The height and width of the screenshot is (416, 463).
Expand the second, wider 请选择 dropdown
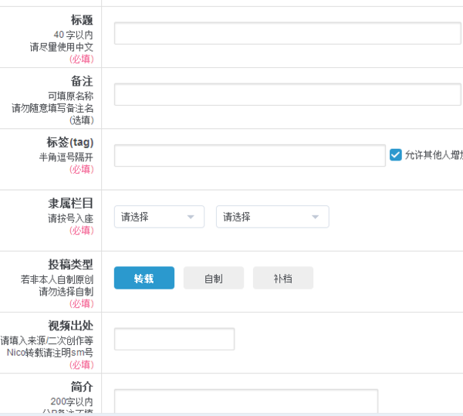click(272, 217)
